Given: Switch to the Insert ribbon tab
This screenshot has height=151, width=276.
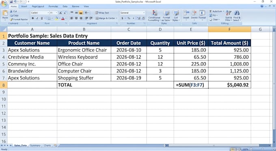Looking at the screenshot, I should click(24, 7).
